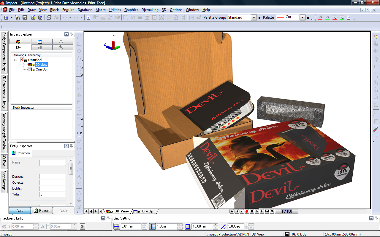Toggle the 10.00mm square grid button

[x=188, y=226]
